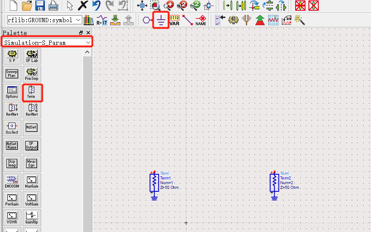371x232 pixels.
Task: Activate the zoom to area magnifier
Action: [x=156, y=6]
